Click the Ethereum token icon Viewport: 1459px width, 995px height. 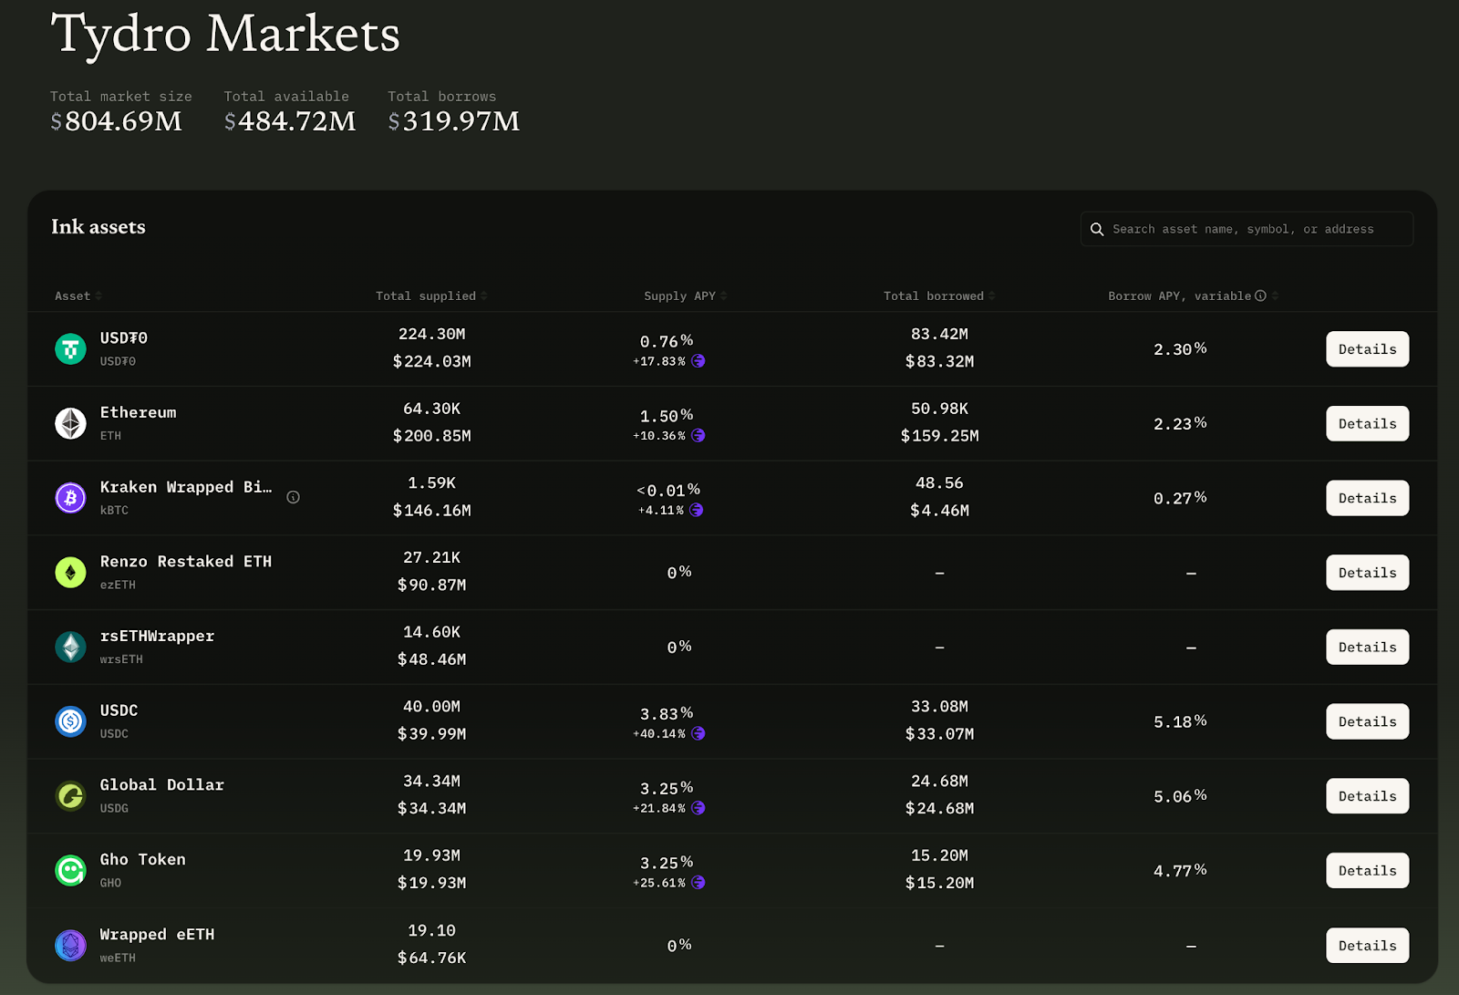(x=70, y=423)
